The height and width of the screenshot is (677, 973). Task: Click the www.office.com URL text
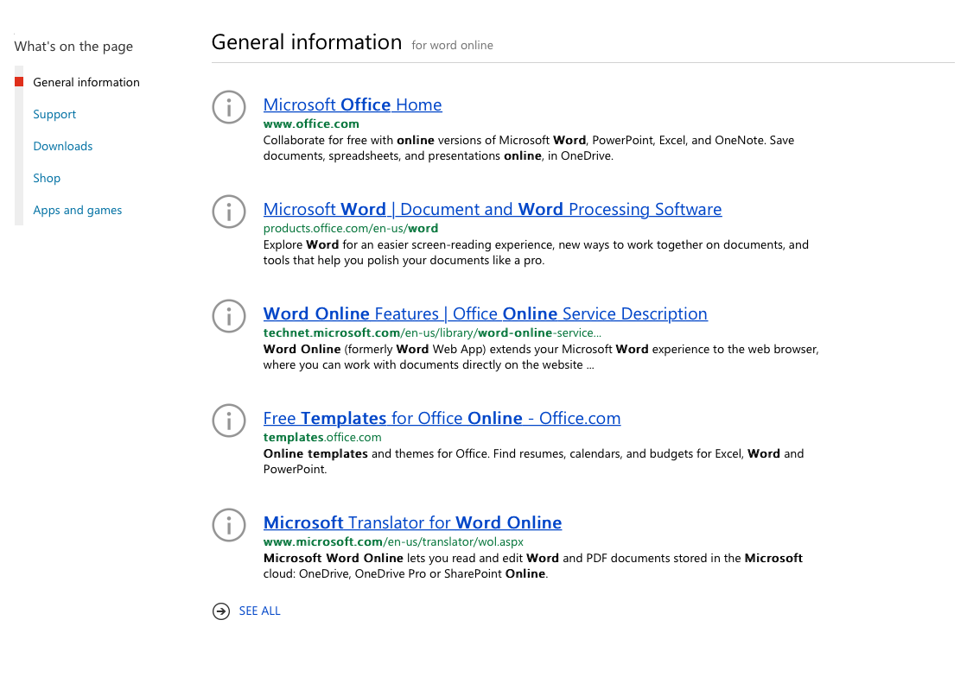(x=311, y=123)
